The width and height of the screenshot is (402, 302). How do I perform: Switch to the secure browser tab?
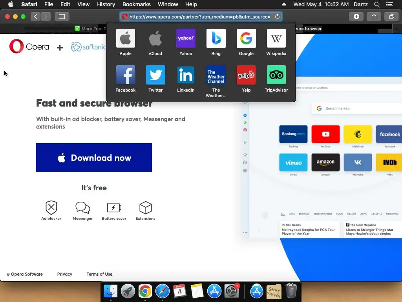click(309, 29)
